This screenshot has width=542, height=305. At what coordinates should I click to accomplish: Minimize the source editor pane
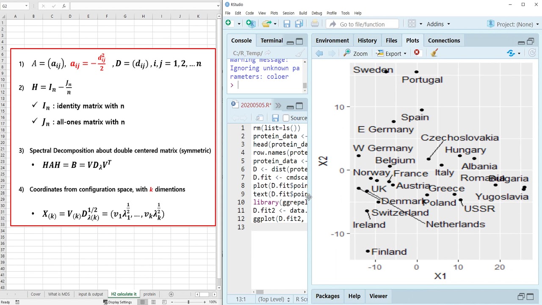click(290, 107)
